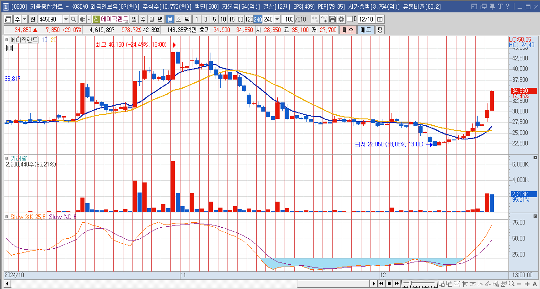The width and height of the screenshot is (540, 289).
Task: Select the 월 monthly chart button
Action: click(151, 19)
